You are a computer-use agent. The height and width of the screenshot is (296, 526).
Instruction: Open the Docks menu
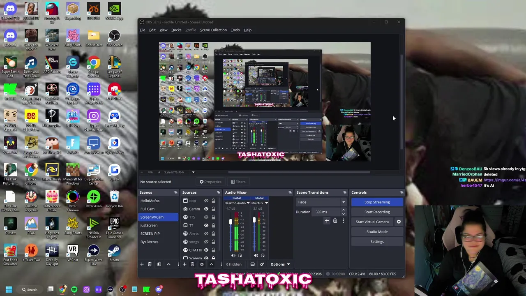point(176,30)
